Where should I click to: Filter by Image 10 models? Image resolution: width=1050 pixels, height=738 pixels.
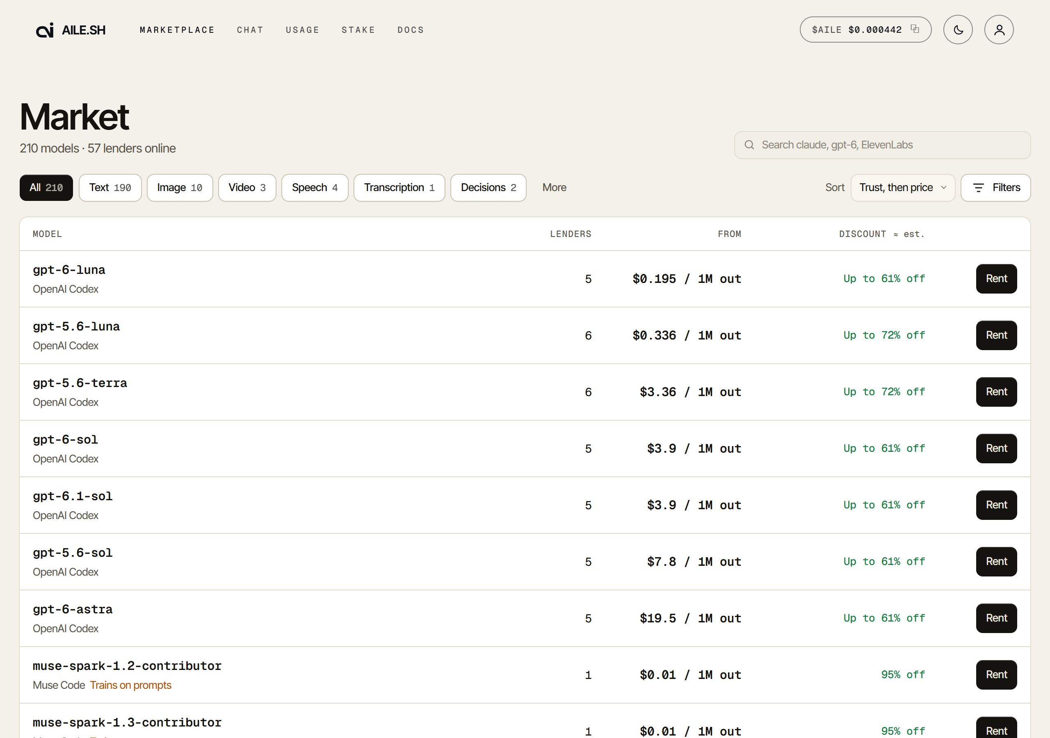click(x=180, y=187)
